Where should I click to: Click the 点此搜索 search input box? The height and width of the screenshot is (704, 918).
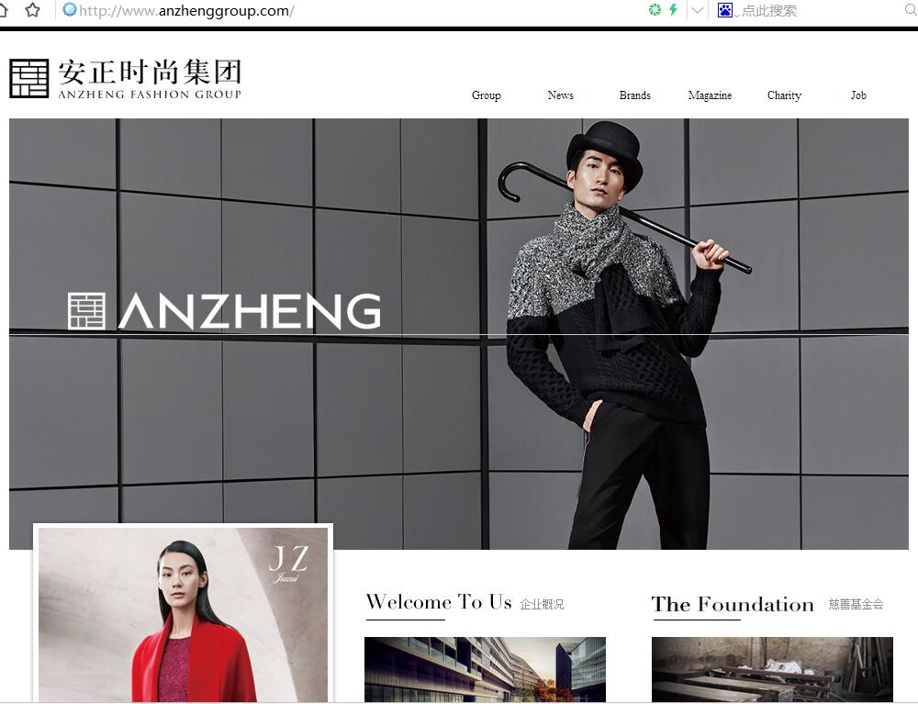820,10
